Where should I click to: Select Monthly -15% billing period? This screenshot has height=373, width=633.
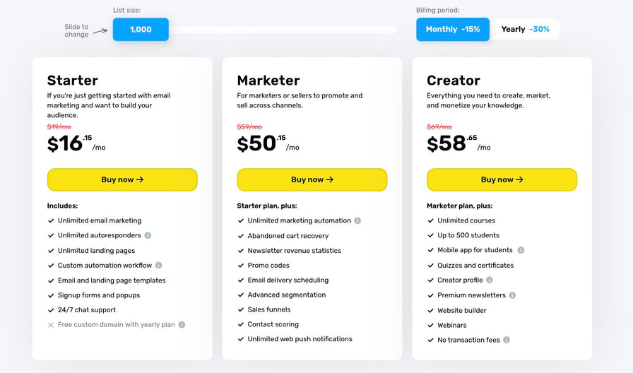coord(453,30)
